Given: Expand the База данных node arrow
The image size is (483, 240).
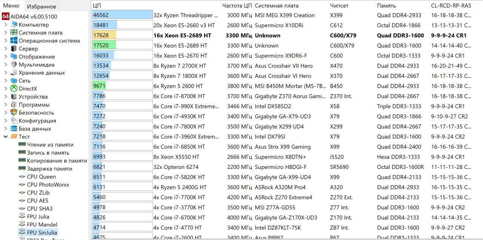Looking at the screenshot, I should (x=6, y=129).
